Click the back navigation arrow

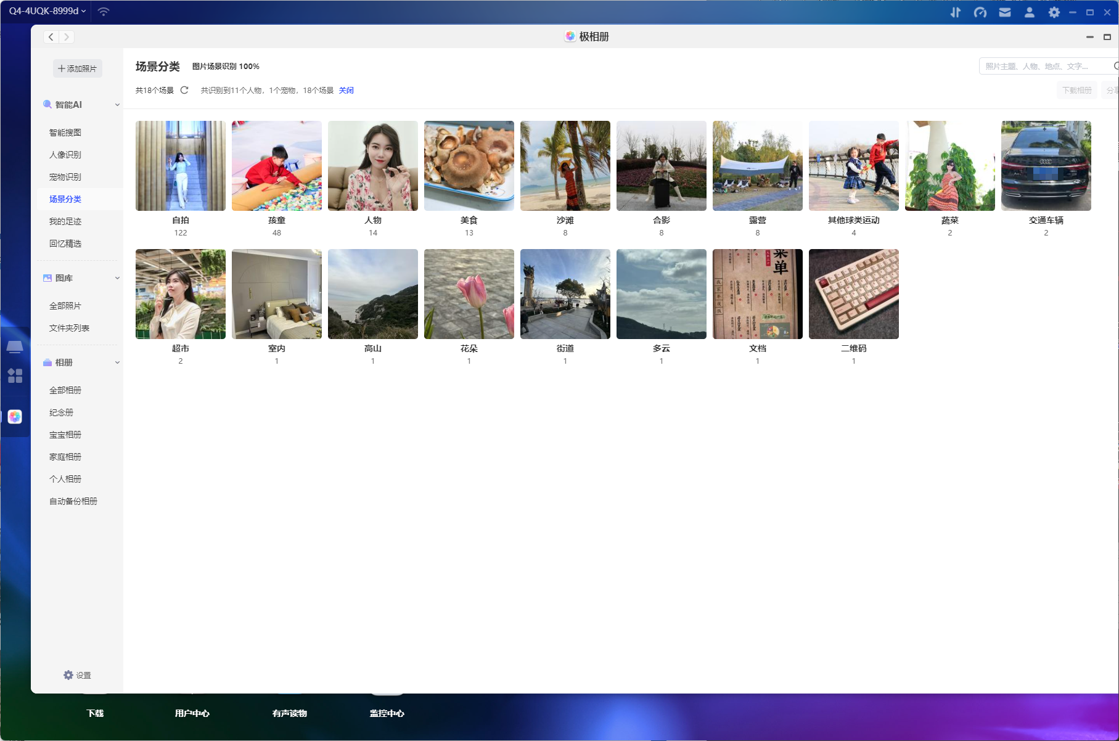click(x=51, y=37)
